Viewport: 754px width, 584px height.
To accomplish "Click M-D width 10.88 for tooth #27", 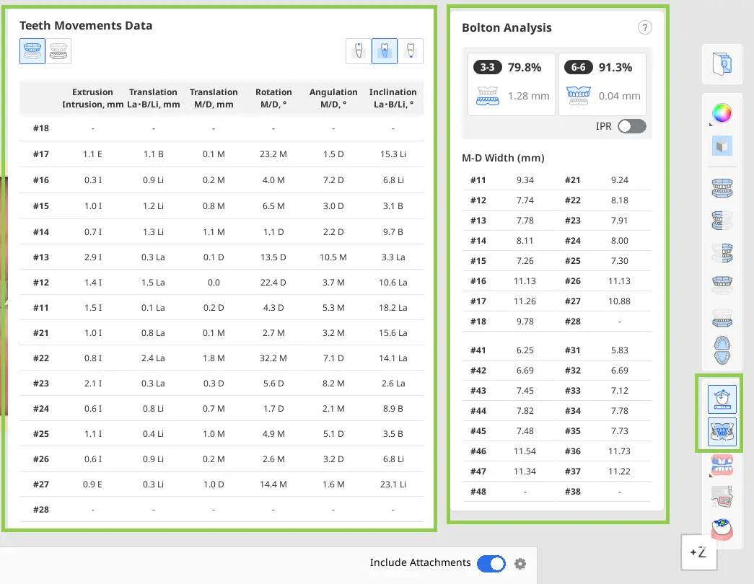I will (619, 301).
